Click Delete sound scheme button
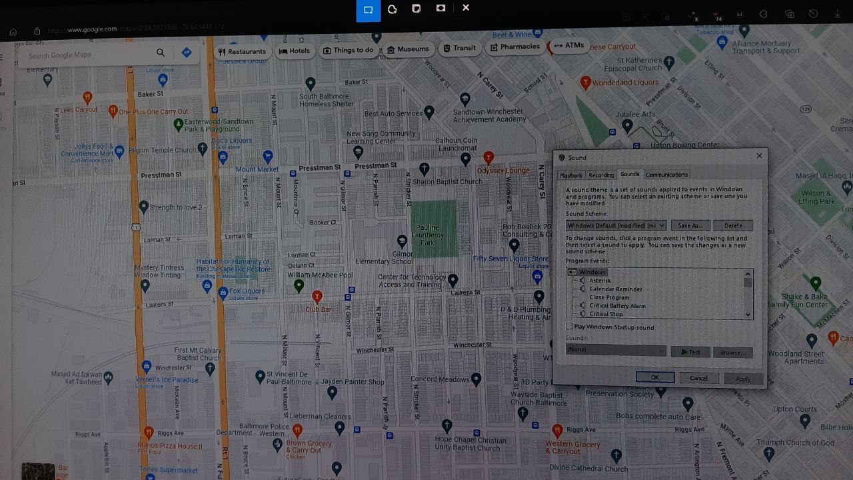Image resolution: width=853 pixels, height=480 pixels. pyautogui.click(x=733, y=225)
